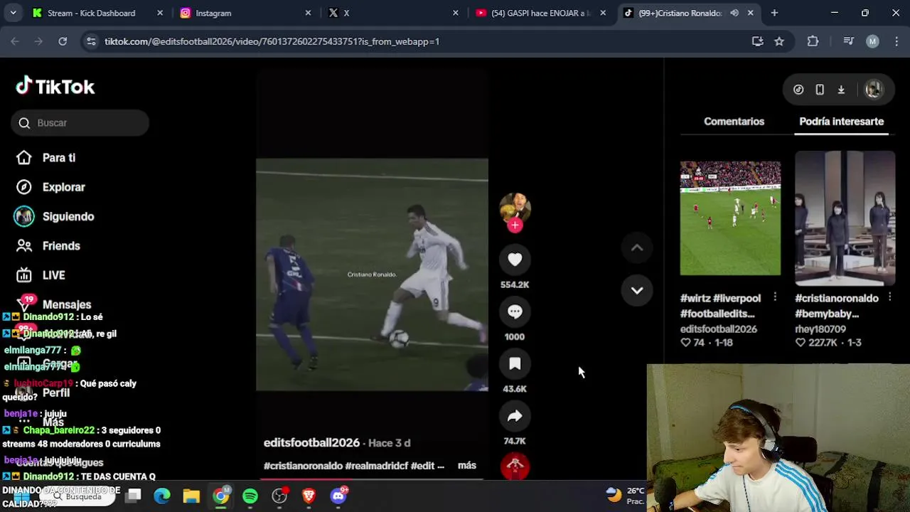Seek using the video progress bar
The width and height of the screenshot is (910, 512).
click(x=372, y=479)
